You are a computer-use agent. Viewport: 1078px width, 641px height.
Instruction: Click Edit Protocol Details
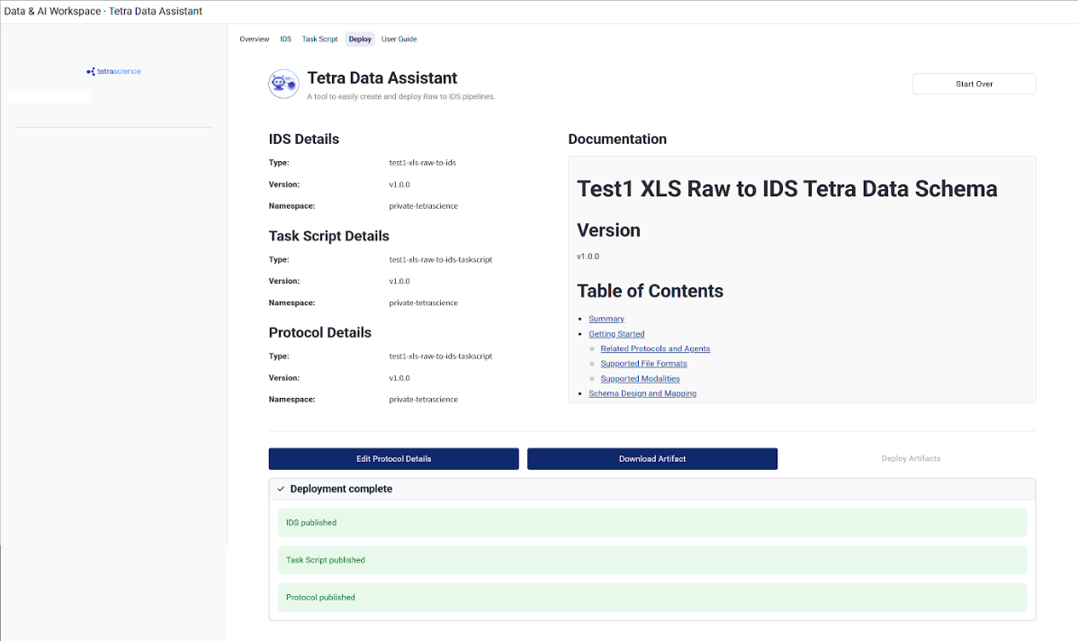click(x=393, y=458)
